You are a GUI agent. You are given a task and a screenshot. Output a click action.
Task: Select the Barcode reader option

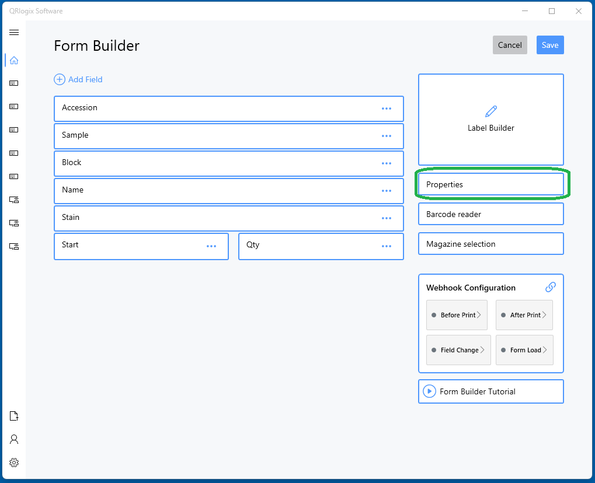490,214
